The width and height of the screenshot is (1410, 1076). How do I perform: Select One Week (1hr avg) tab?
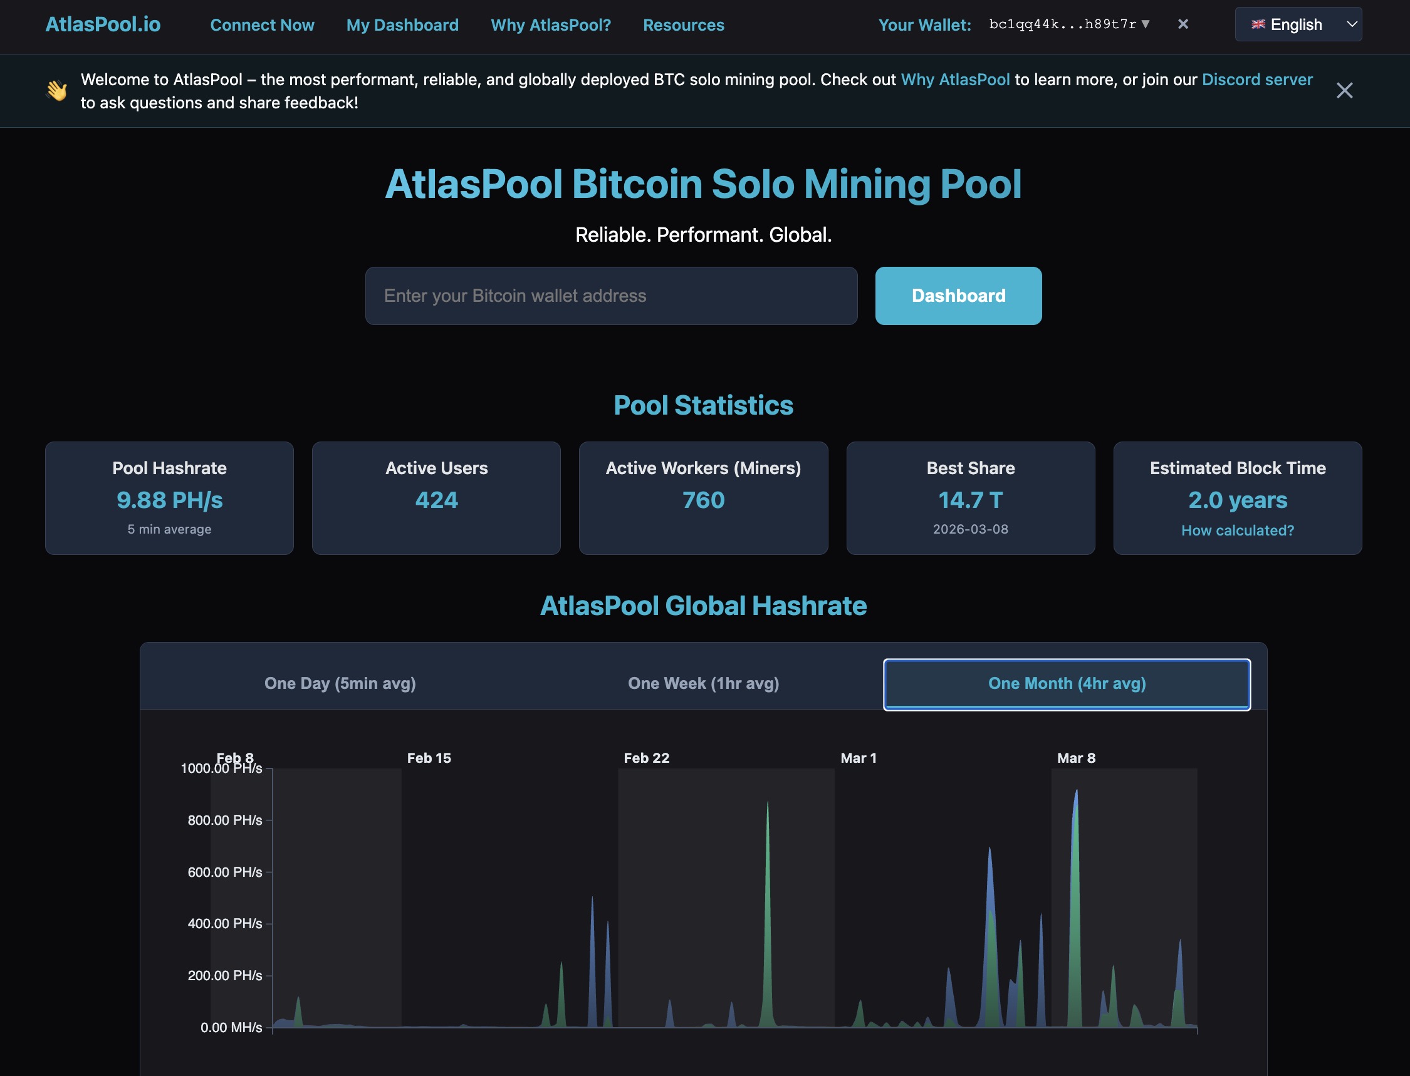click(x=703, y=683)
